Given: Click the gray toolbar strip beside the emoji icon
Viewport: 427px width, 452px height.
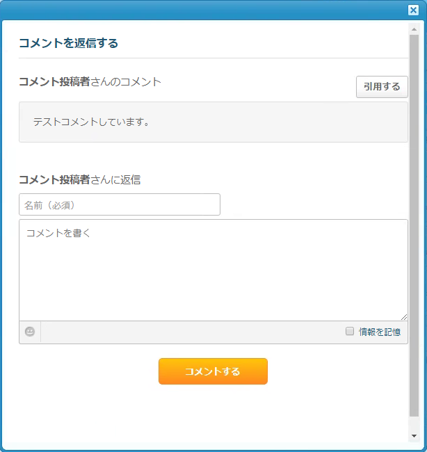Looking at the screenshot, I should pos(191,332).
